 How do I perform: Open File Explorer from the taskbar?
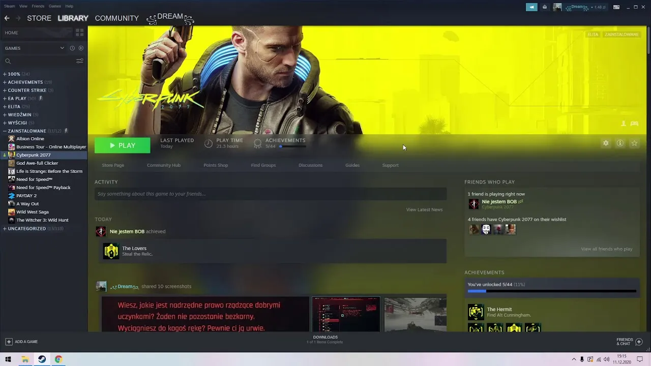point(24,359)
